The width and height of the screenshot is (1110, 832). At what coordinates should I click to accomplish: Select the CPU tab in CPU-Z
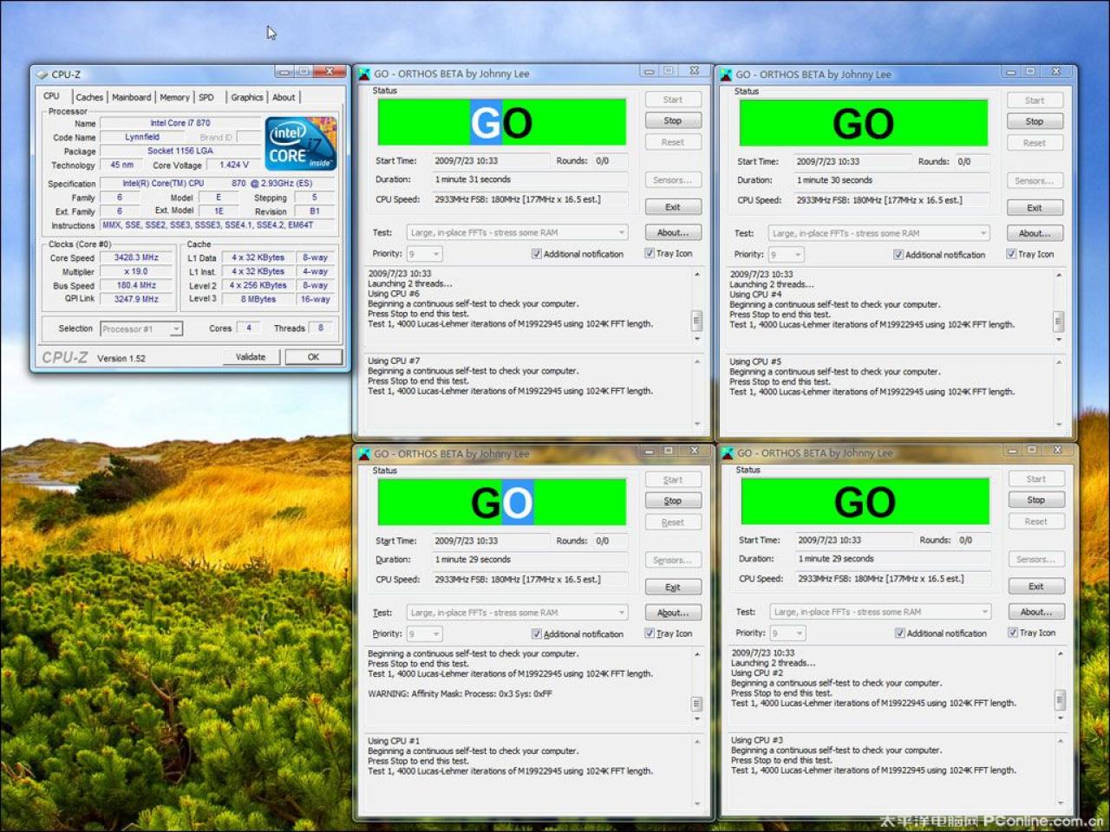pos(52,96)
